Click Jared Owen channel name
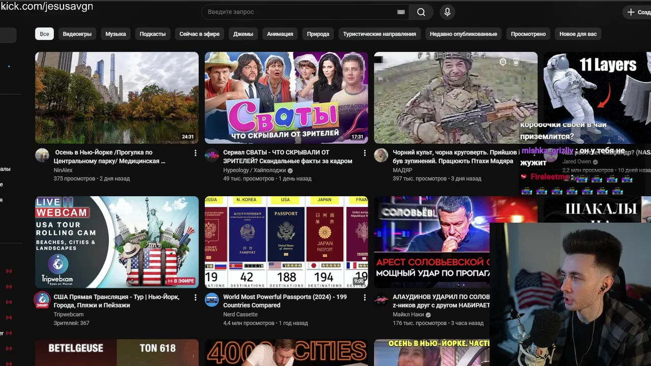Screen dimensions: 651x366 576,162
